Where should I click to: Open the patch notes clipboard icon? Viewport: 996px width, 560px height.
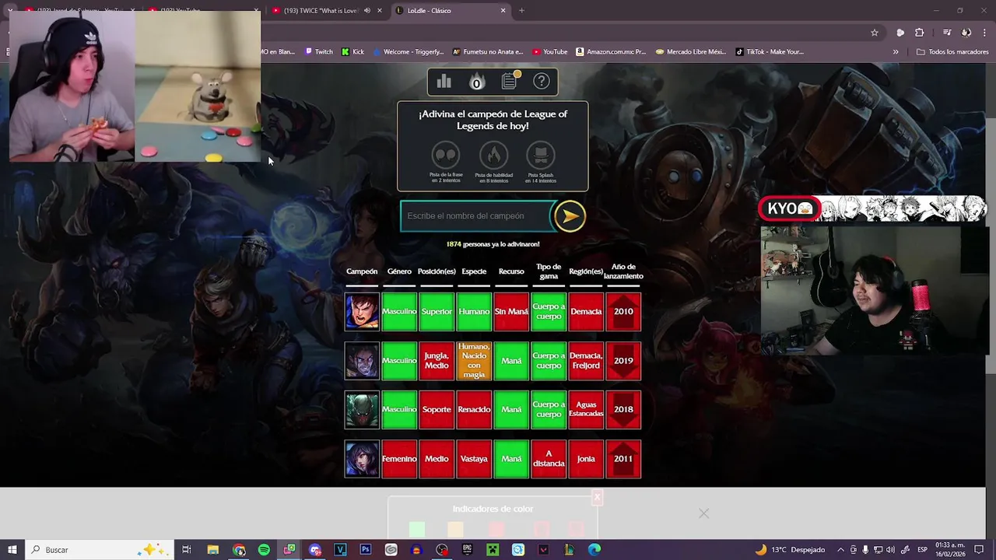click(x=509, y=81)
